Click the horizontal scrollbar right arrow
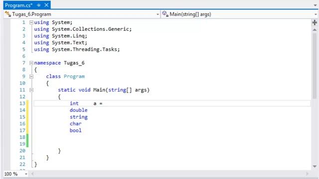 pyautogui.click(x=307, y=174)
